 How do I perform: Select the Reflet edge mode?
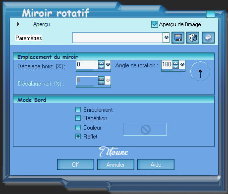[78, 137]
